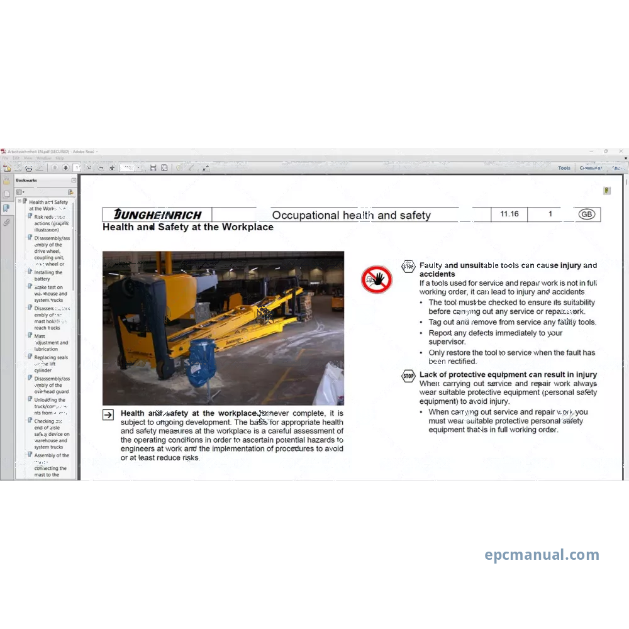Viewport: 629px width, 629px height.
Task: Open the Help menu
Action: pyautogui.click(x=60, y=158)
